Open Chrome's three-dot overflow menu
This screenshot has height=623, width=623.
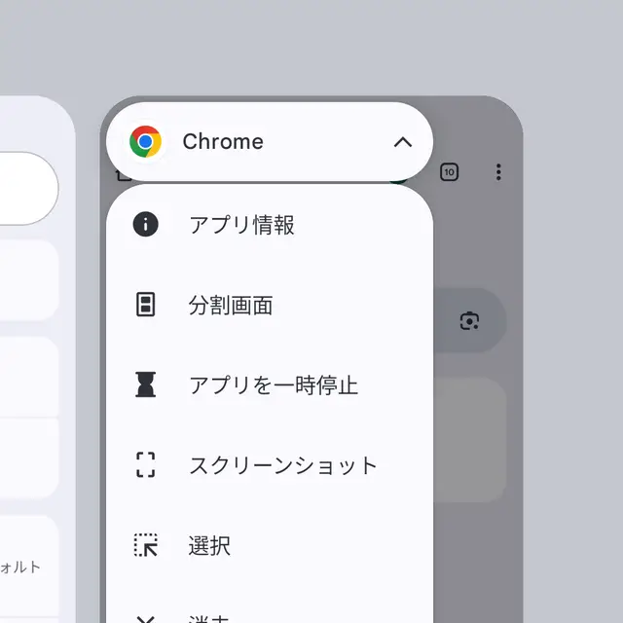pyautogui.click(x=498, y=172)
